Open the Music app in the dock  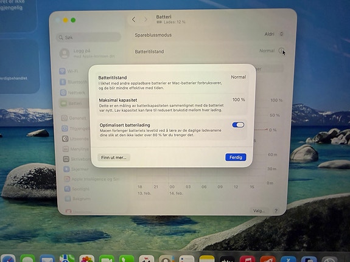[x=247, y=259]
